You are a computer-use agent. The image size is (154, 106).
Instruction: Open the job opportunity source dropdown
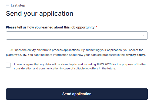click(77, 36)
